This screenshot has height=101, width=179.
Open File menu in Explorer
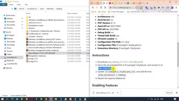pyautogui.click(x=4, y=4)
